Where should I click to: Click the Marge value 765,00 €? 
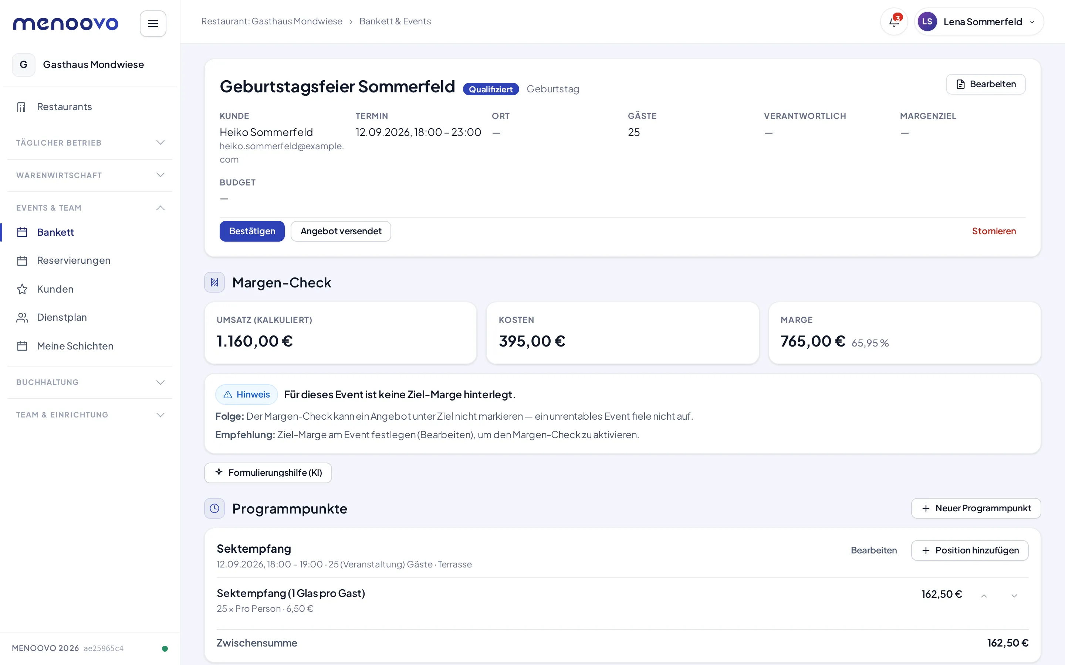pyautogui.click(x=812, y=341)
